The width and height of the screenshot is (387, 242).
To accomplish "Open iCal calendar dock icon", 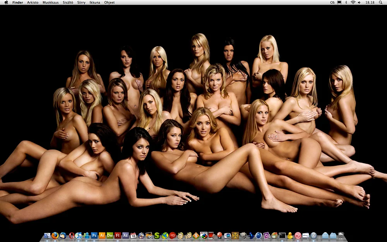I will point(134,235).
